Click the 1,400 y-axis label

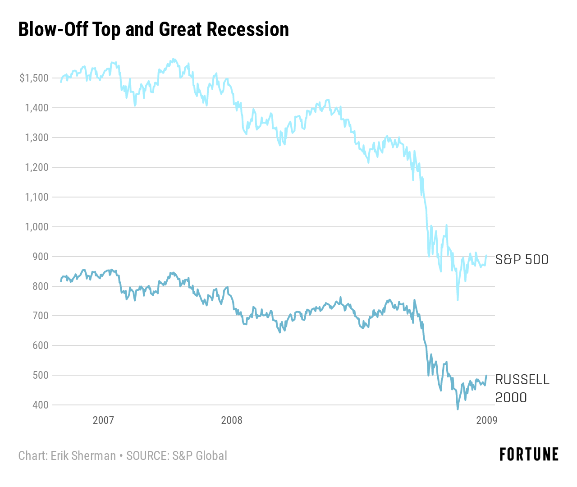tap(37, 108)
